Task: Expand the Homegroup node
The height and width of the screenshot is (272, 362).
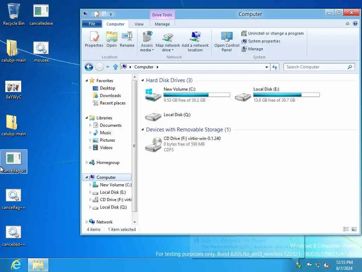Action: click(x=87, y=162)
